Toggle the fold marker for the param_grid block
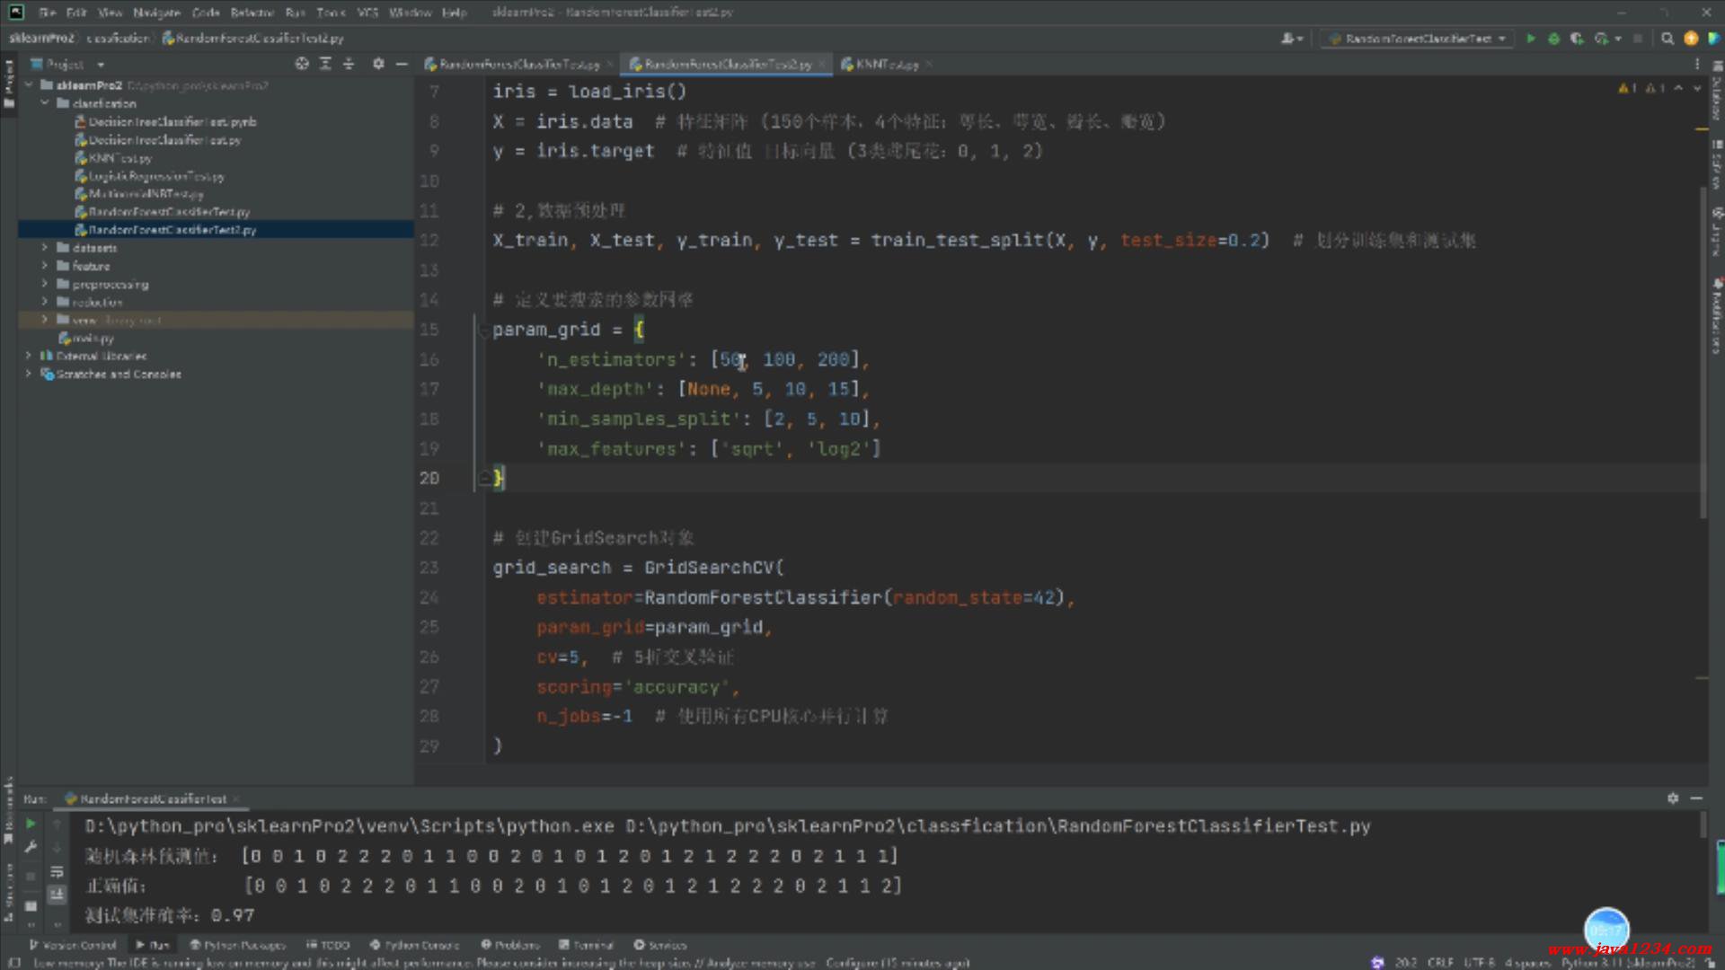This screenshot has height=970, width=1725. (485, 329)
